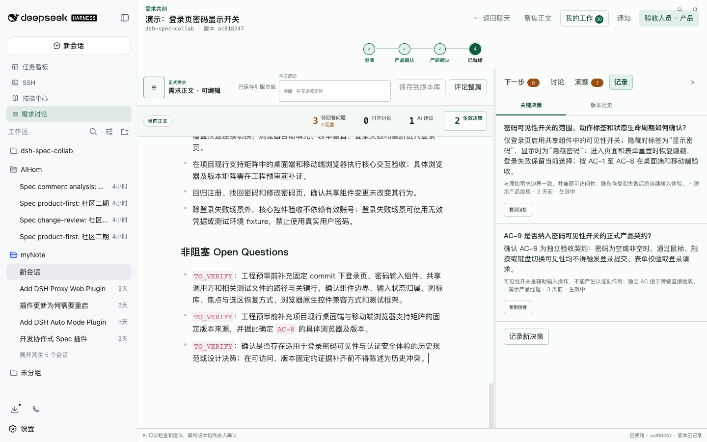
Task: Open Add DSH Proxy Web Plugin conversation
Action: point(69,289)
